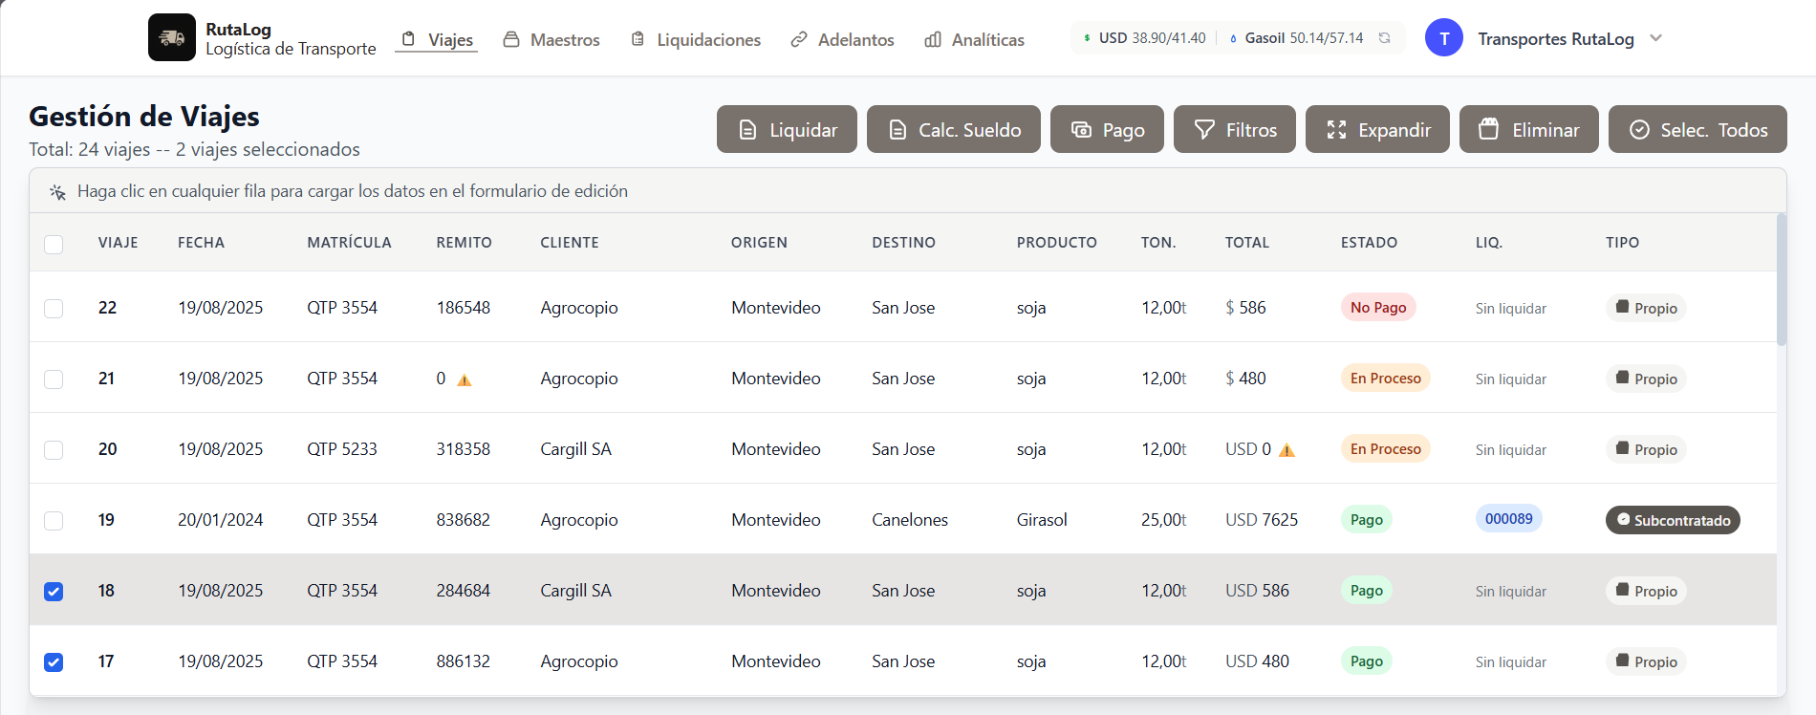1816x715 pixels.
Task: Uncheck the checkbox for trip 17
Action: coord(54,662)
